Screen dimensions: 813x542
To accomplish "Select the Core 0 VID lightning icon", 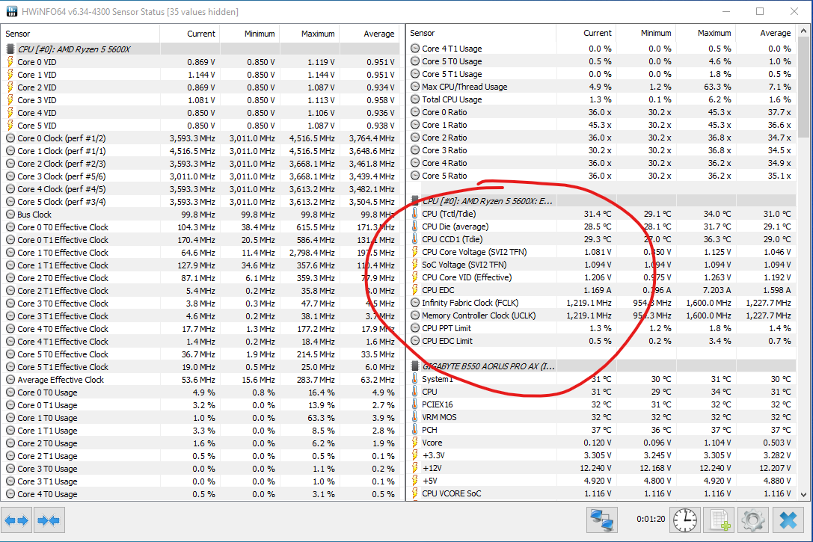I will click(10, 61).
